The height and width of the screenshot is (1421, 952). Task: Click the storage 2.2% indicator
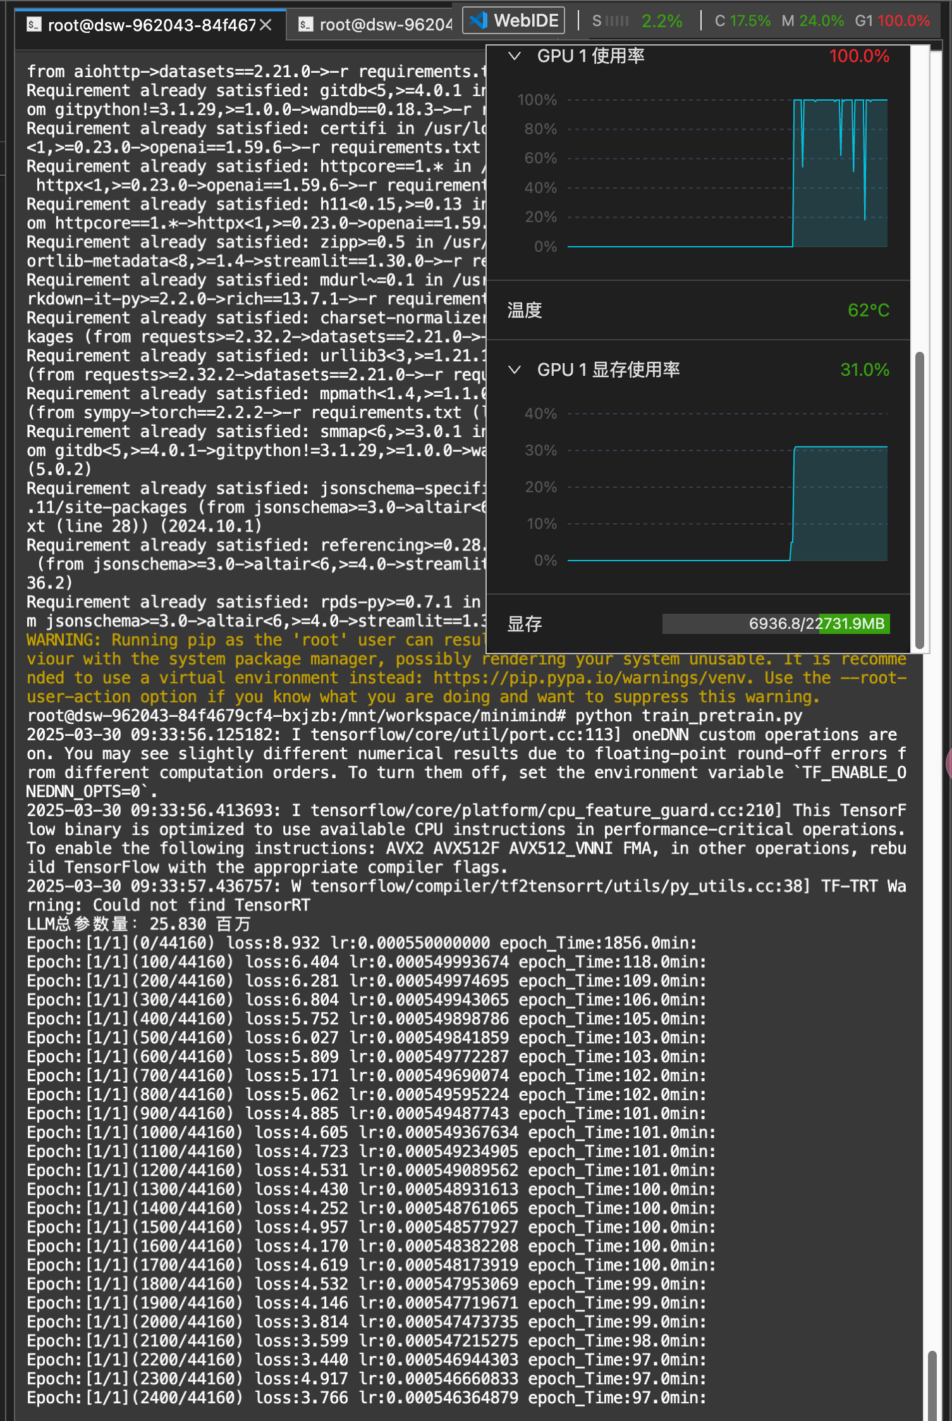pos(661,22)
